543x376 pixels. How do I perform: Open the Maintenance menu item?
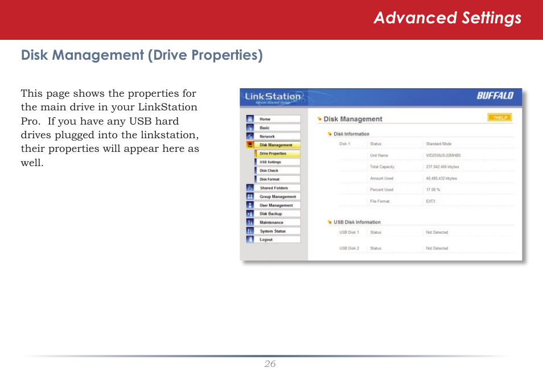click(277, 222)
